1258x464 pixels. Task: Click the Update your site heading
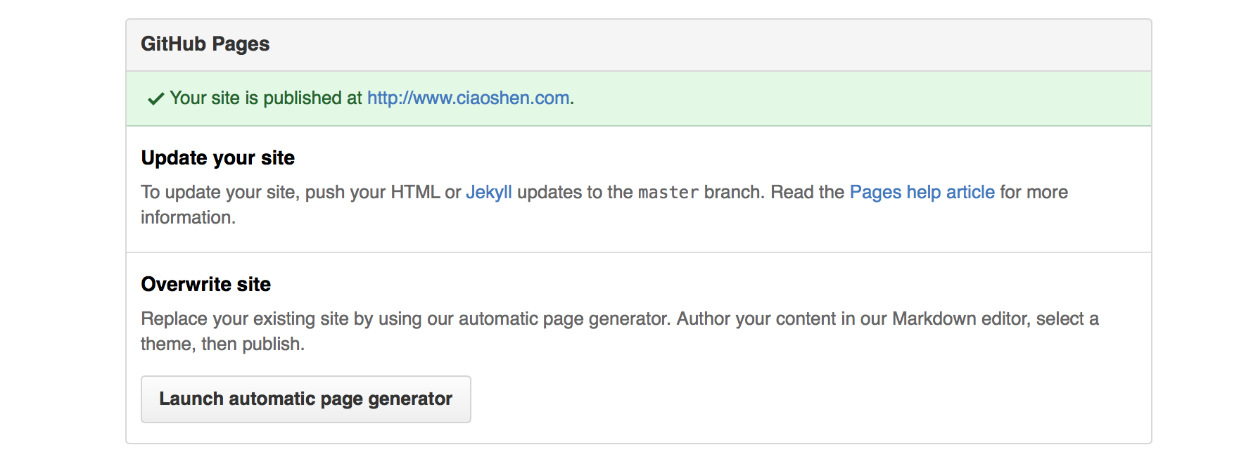218,157
